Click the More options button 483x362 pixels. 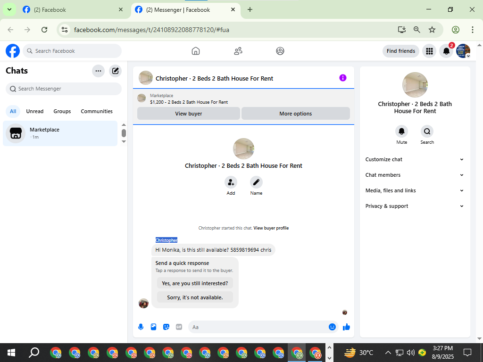(x=296, y=113)
